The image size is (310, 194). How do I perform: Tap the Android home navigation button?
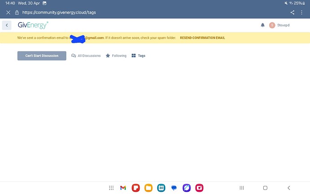coord(265,188)
